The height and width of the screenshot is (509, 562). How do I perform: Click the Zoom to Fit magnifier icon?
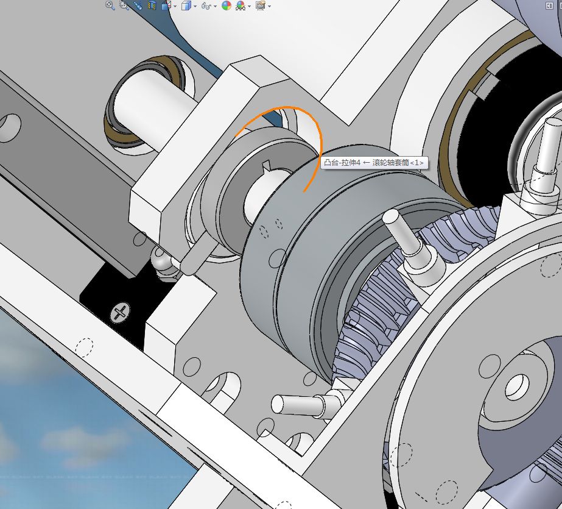(x=110, y=5)
